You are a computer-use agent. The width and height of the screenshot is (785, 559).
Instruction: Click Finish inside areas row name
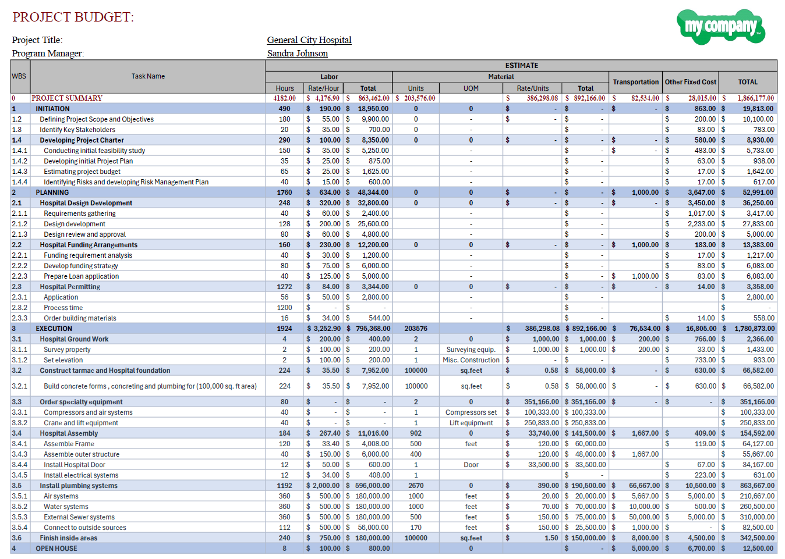pyautogui.click(x=69, y=538)
